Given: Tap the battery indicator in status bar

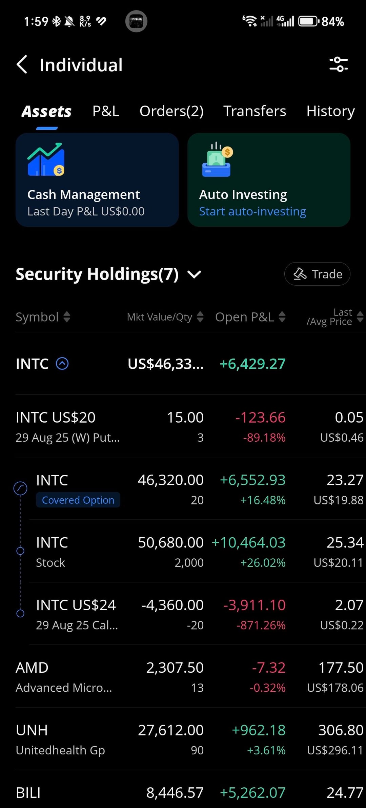Looking at the screenshot, I should tap(308, 21).
